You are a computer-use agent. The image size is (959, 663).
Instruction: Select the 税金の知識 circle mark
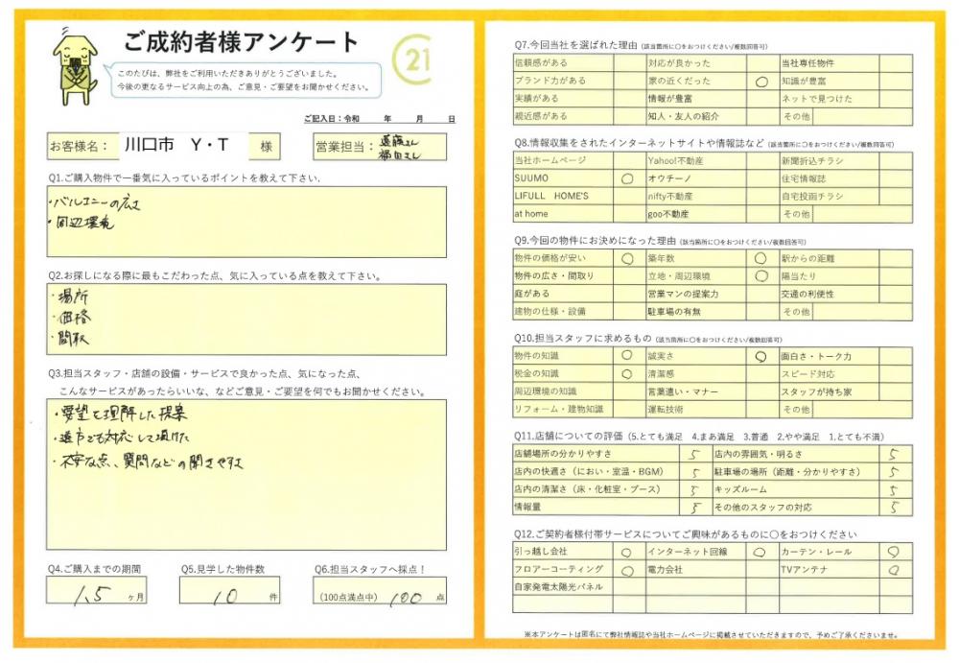tap(627, 374)
